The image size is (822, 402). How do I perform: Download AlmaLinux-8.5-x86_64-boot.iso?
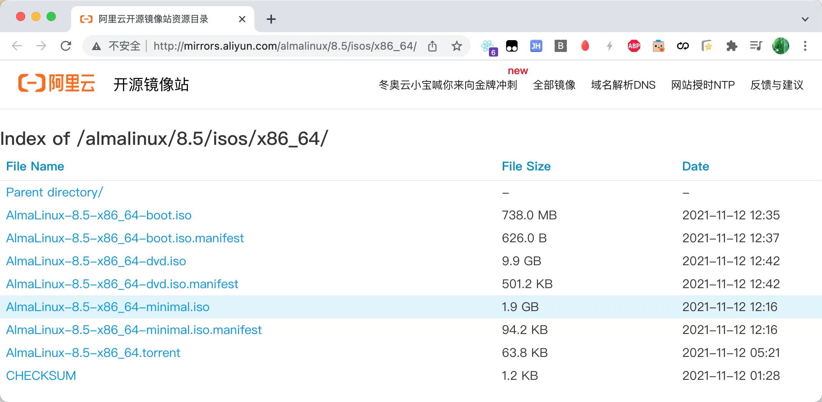click(99, 215)
